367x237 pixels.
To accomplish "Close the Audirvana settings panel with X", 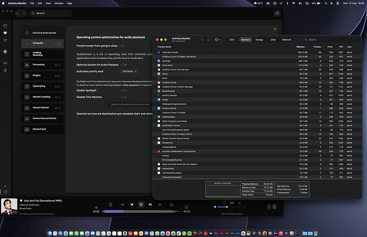I will click(275, 29).
